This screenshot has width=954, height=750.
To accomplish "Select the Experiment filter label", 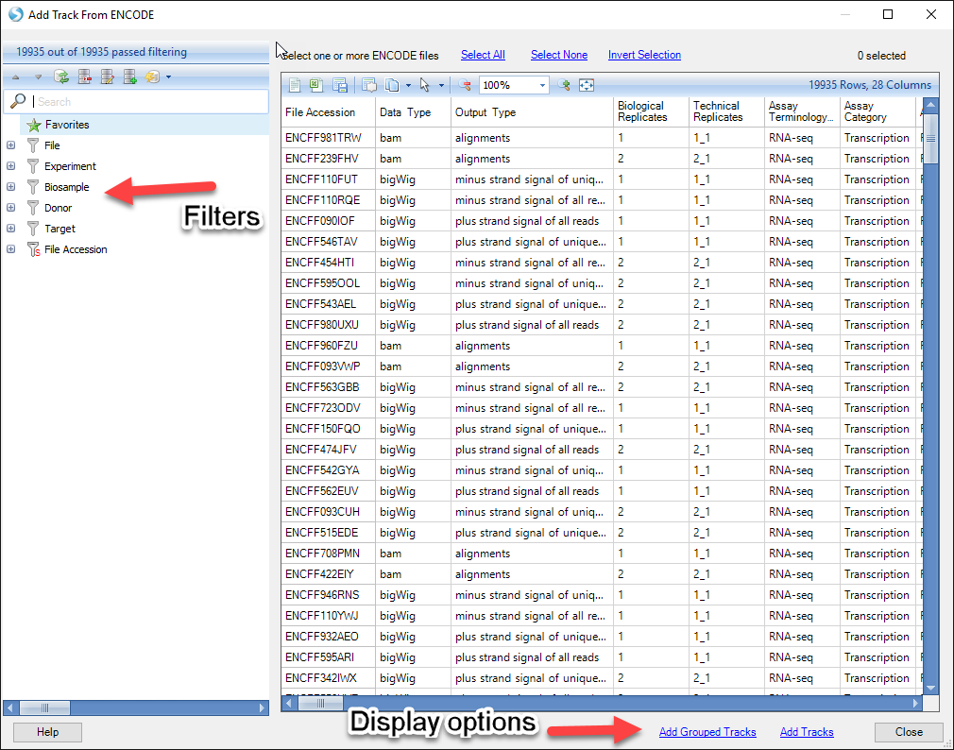I will coord(70,166).
